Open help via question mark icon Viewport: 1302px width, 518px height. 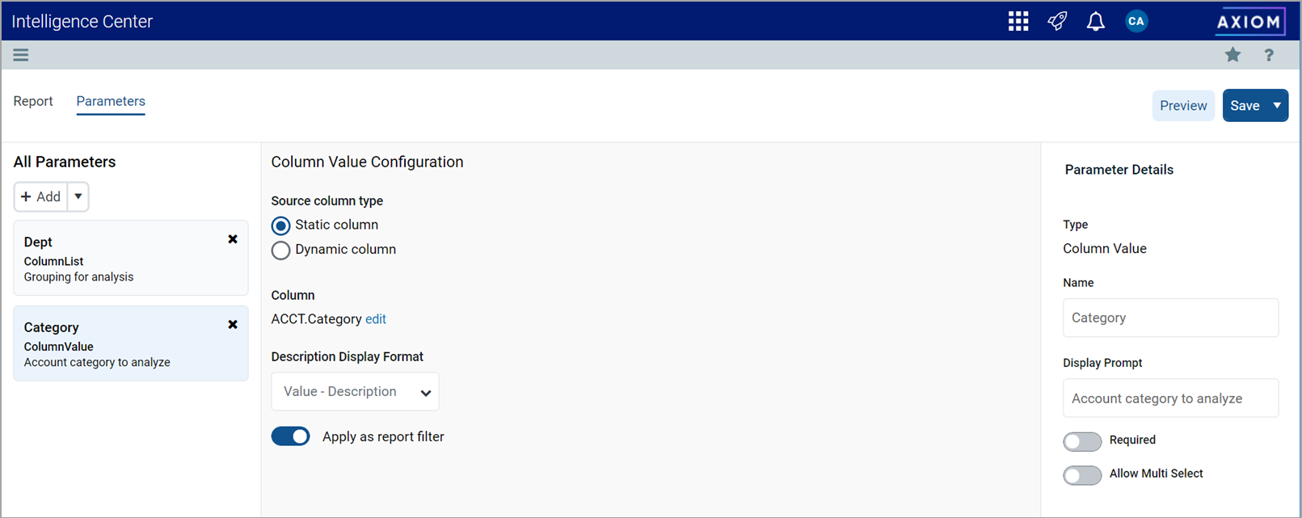pyautogui.click(x=1269, y=55)
